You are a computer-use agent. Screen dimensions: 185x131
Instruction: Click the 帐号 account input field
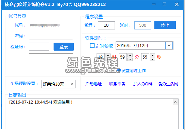tap(51, 25)
